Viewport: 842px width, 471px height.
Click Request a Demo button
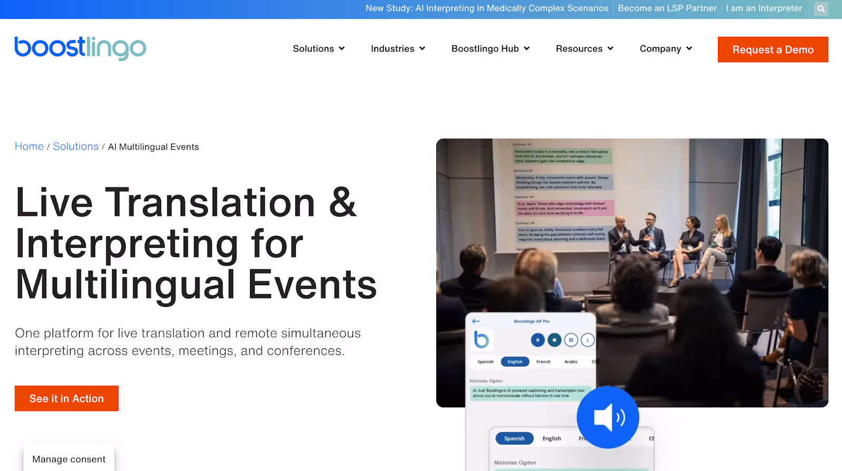[x=773, y=49]
